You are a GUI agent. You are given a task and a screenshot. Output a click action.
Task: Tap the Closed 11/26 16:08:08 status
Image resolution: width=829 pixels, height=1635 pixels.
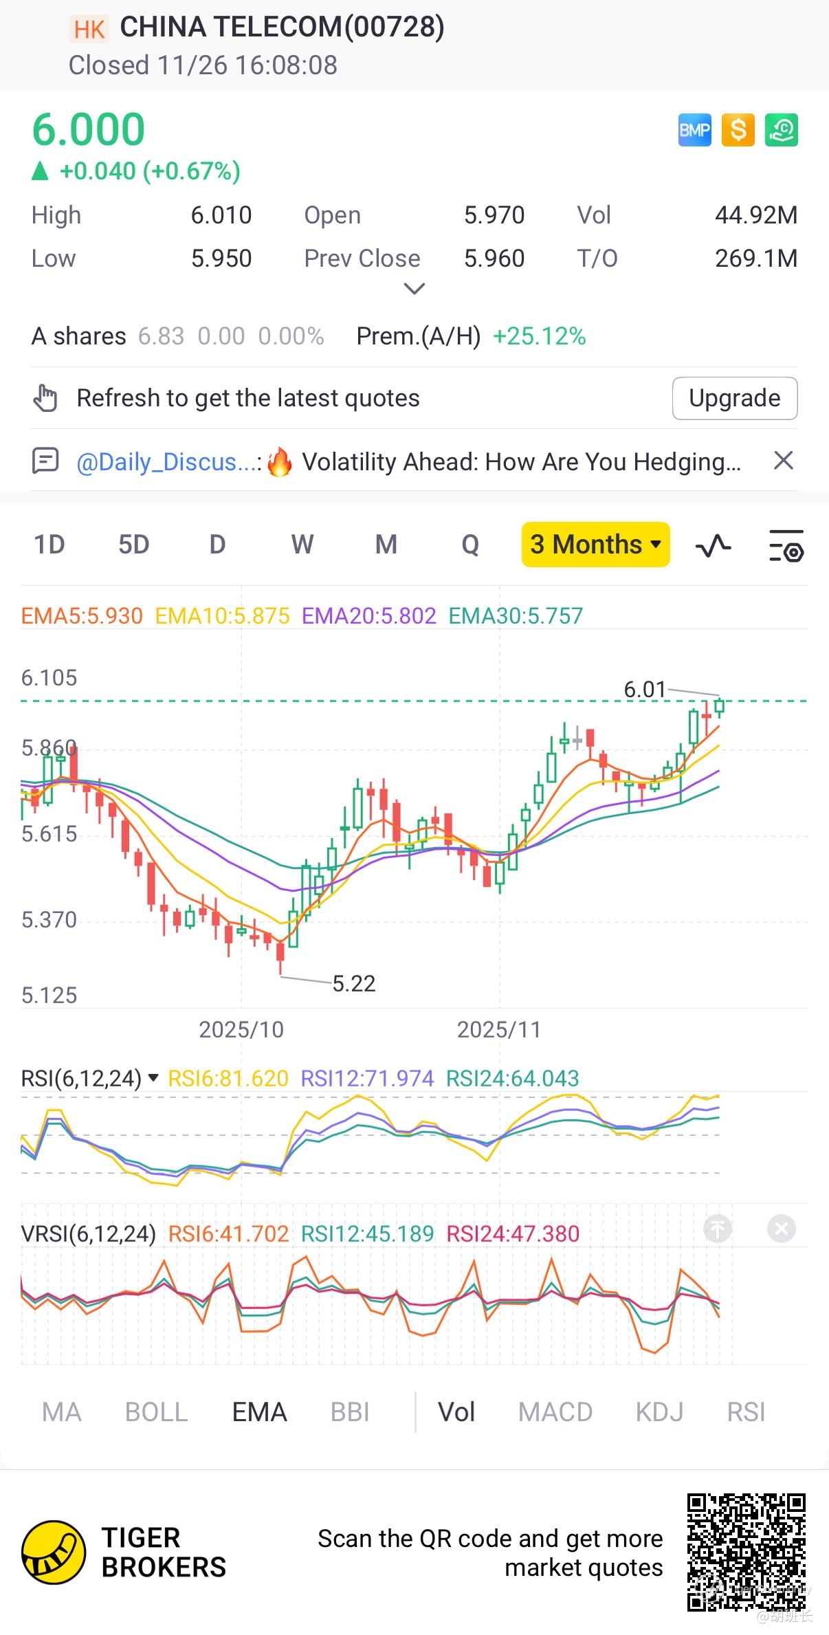tap(203, 65)
